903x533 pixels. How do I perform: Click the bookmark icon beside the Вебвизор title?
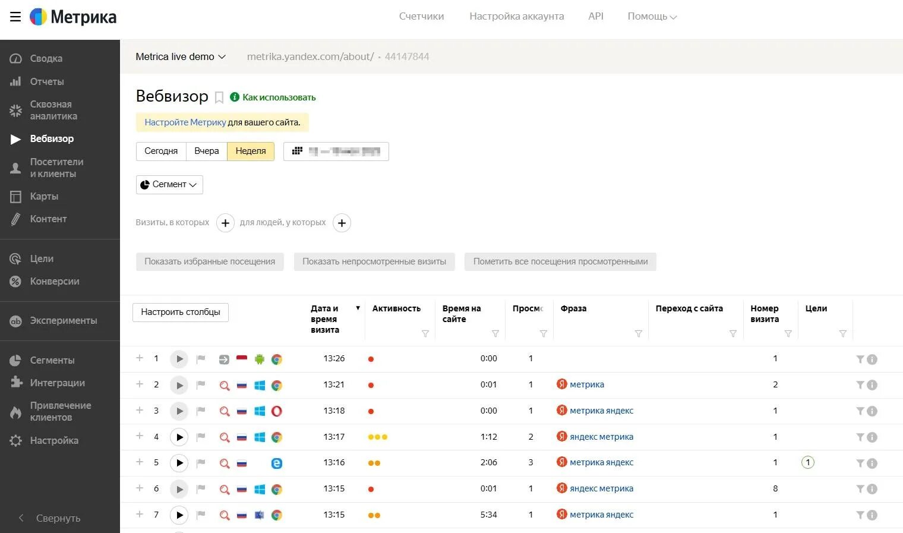coord(219,97)
